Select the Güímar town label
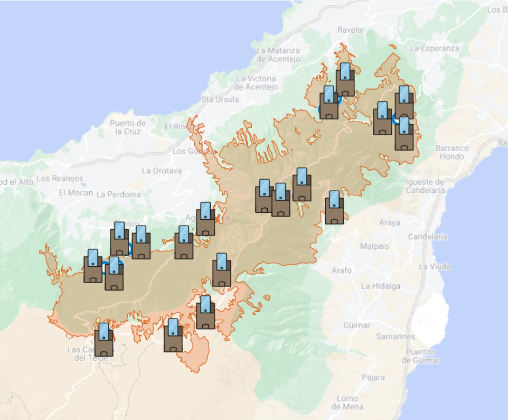 pyautogui.click(x=356, y=325)
